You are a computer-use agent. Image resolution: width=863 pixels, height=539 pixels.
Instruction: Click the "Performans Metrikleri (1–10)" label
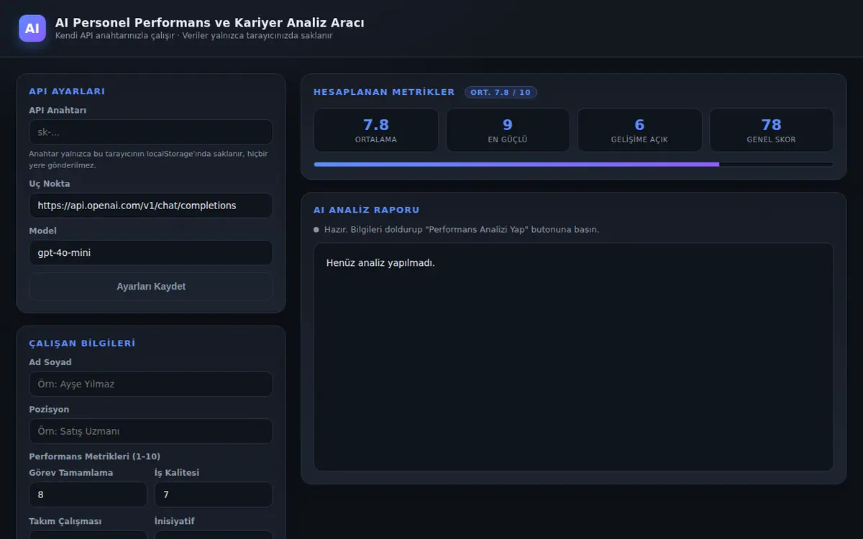(x=95, y=456)
